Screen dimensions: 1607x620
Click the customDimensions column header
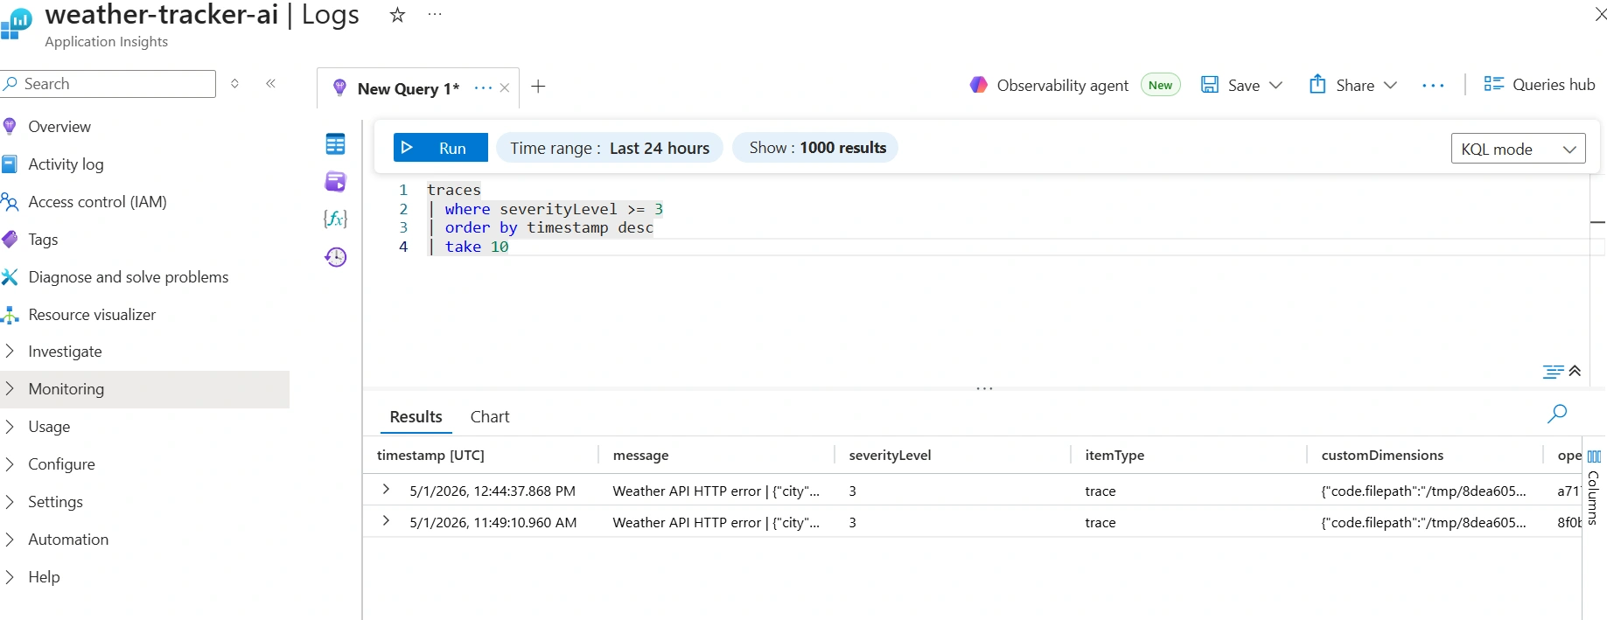pyautogui.click(x=1382, y=456)
